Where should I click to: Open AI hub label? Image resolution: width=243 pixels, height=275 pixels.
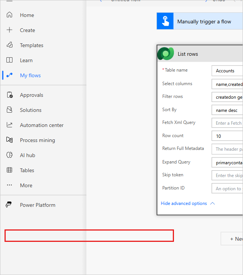pos(28,155)
